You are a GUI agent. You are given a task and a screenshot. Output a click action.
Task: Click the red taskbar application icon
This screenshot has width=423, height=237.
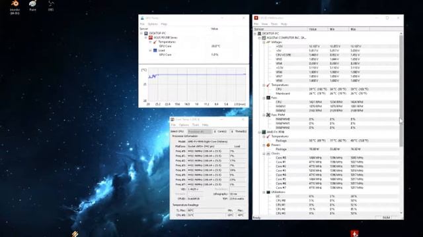[354, 234]
